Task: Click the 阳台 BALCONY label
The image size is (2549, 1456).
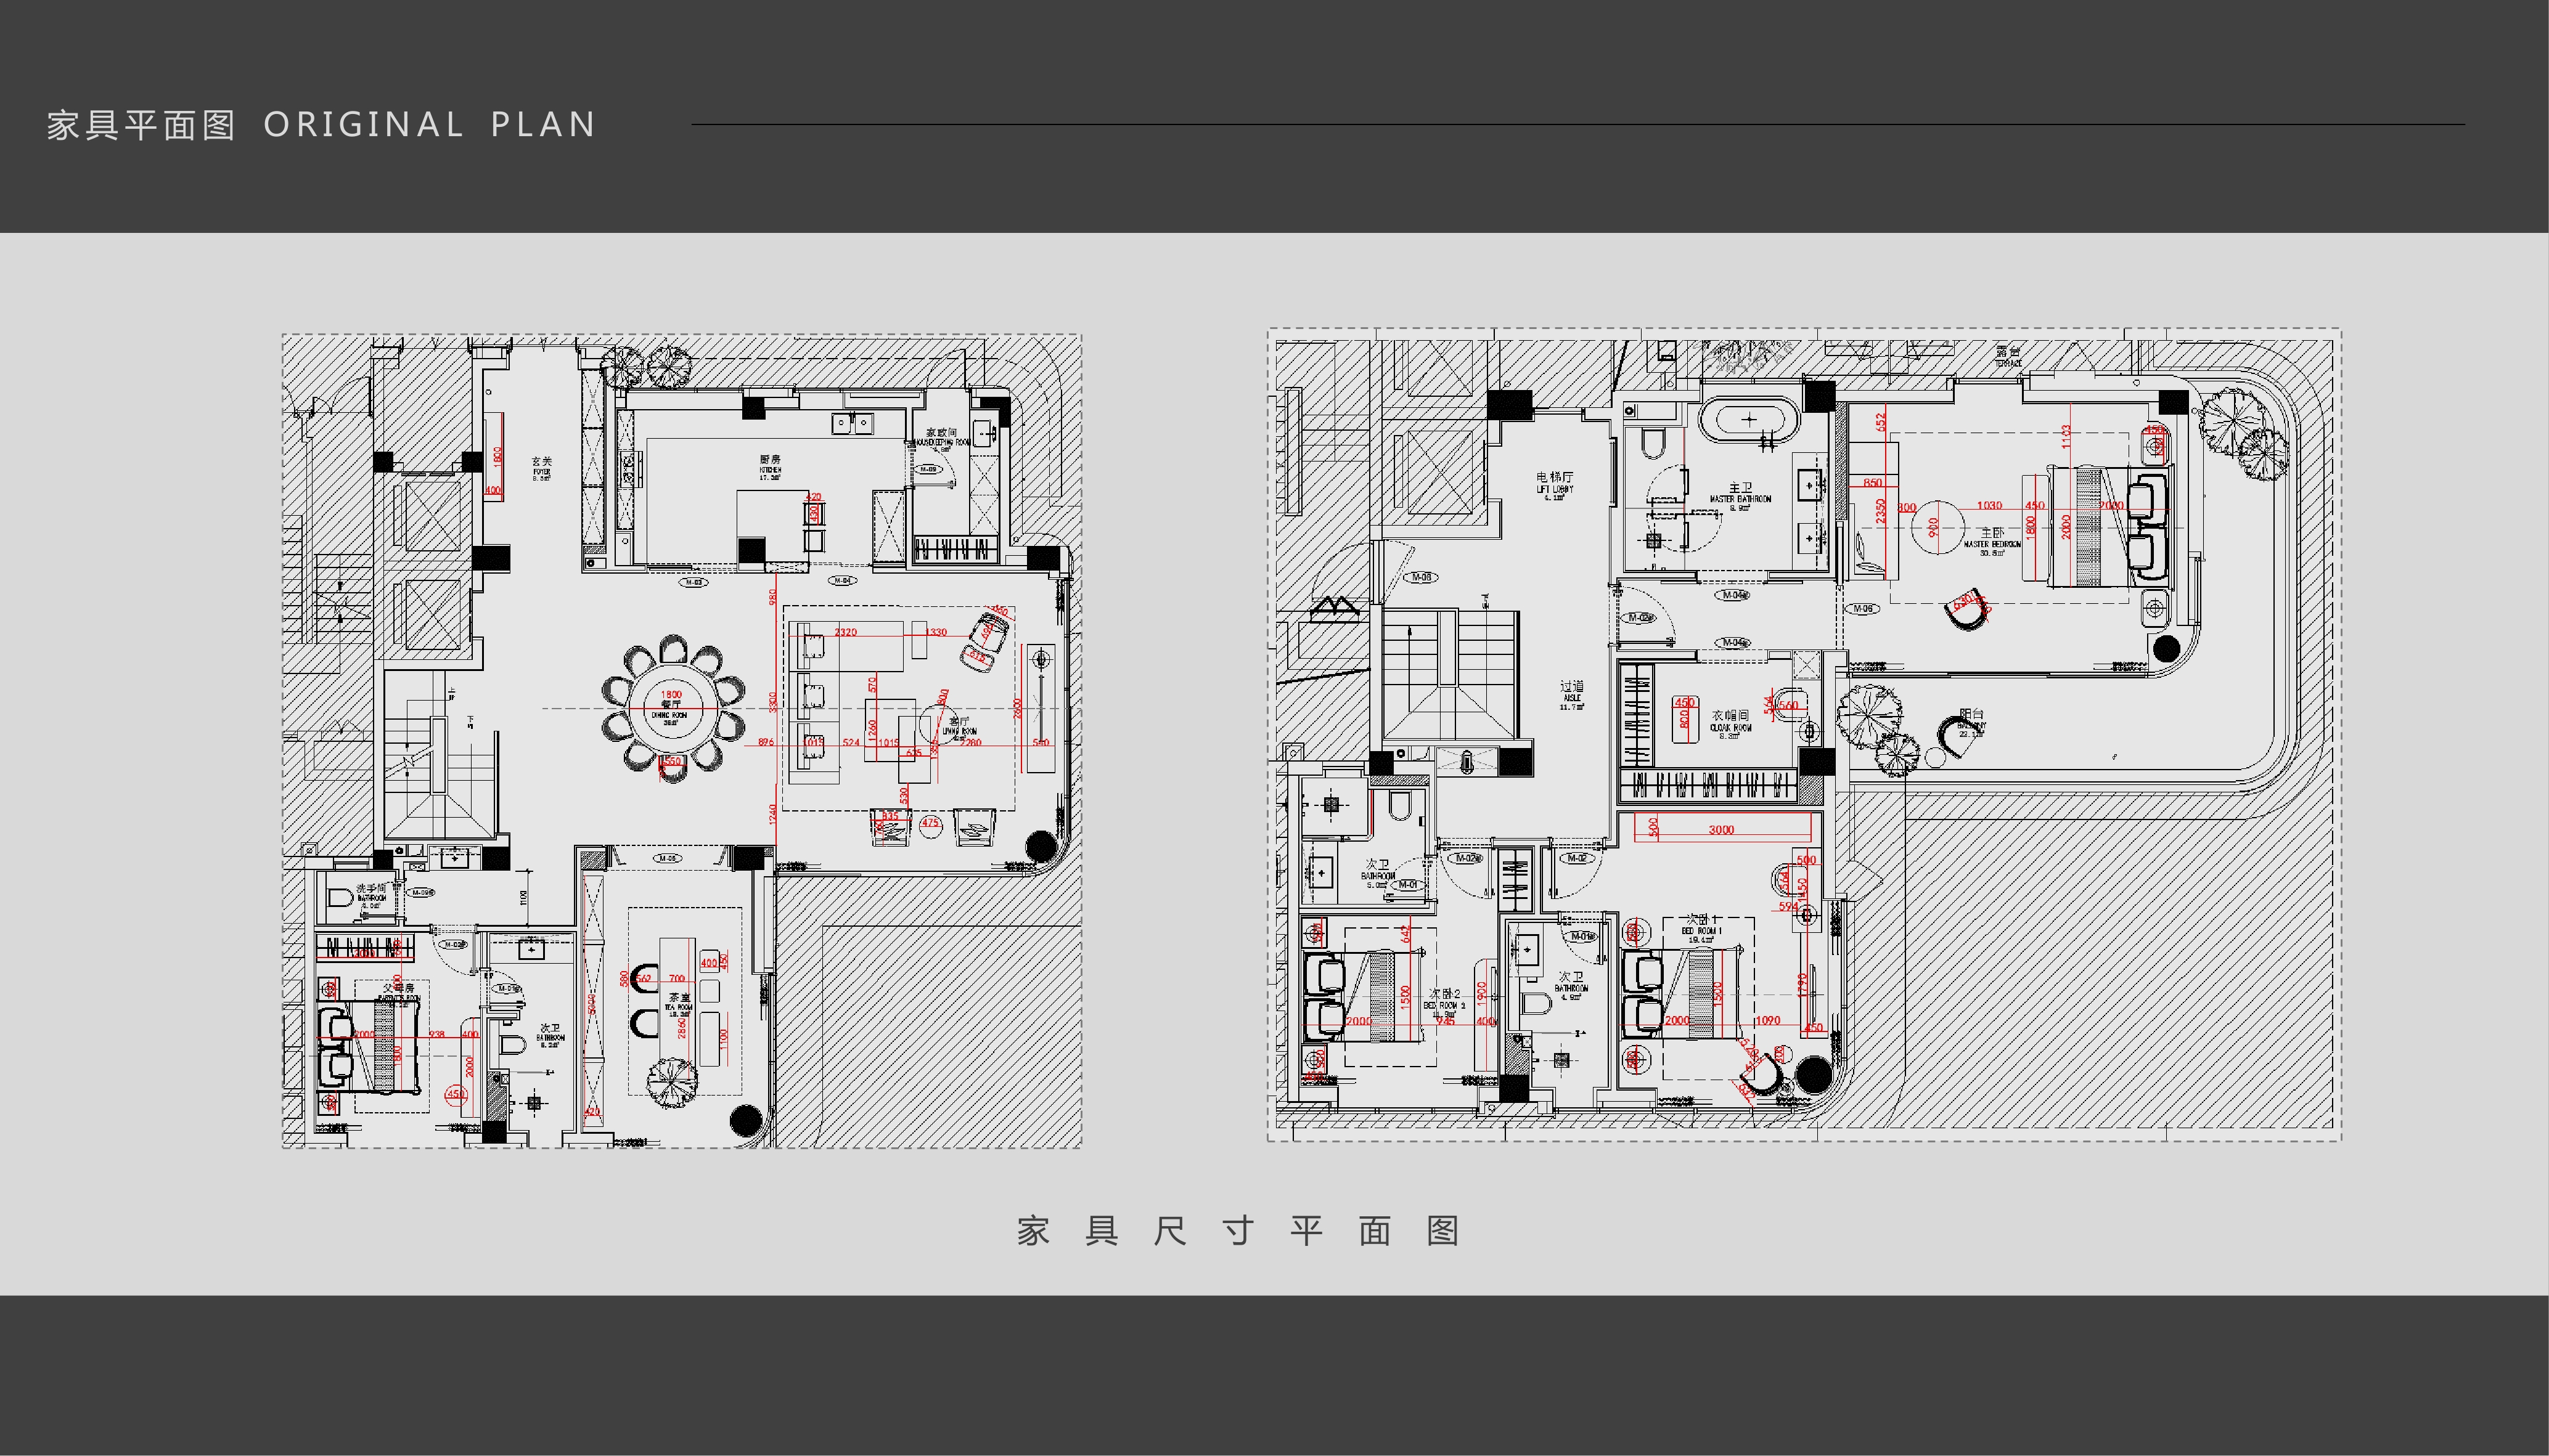Action: 1972,723
